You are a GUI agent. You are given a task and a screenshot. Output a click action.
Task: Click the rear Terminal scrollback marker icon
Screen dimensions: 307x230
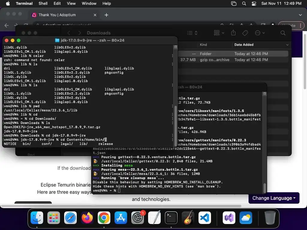point(265,94)
